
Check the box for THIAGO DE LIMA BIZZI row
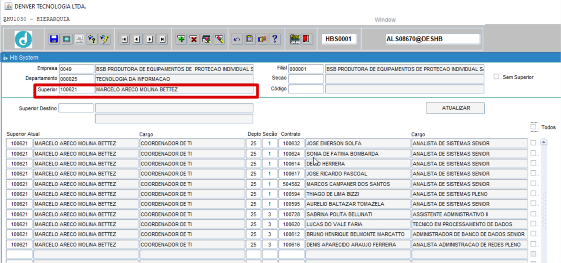(533, 194)
